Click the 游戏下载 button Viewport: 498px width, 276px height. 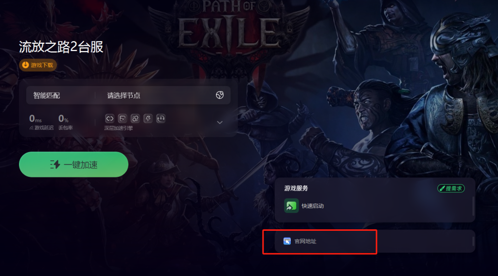(x=38, y=65)
